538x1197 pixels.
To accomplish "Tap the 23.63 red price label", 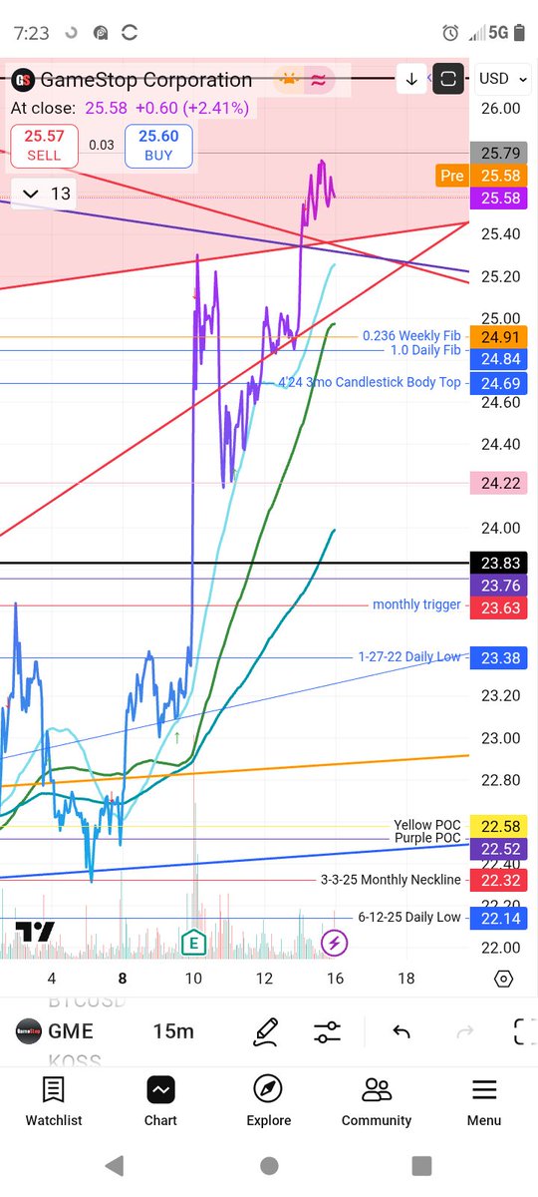I will tap(500, 607).
